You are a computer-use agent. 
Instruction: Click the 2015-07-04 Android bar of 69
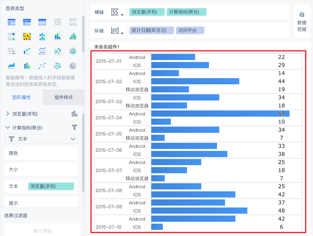220,114
